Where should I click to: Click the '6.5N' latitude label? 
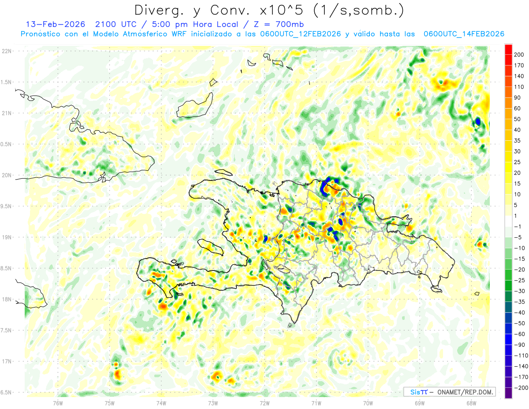(6, 392)
